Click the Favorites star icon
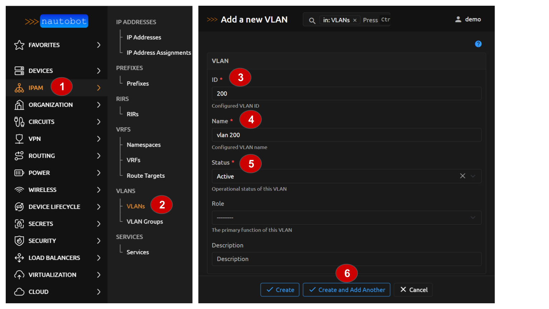549x309 pixels. coord(19,45)
